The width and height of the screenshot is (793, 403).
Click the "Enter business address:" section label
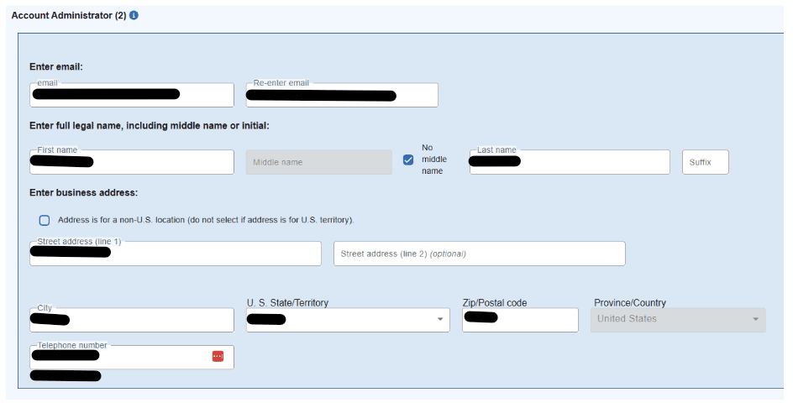tap(83, 193)
